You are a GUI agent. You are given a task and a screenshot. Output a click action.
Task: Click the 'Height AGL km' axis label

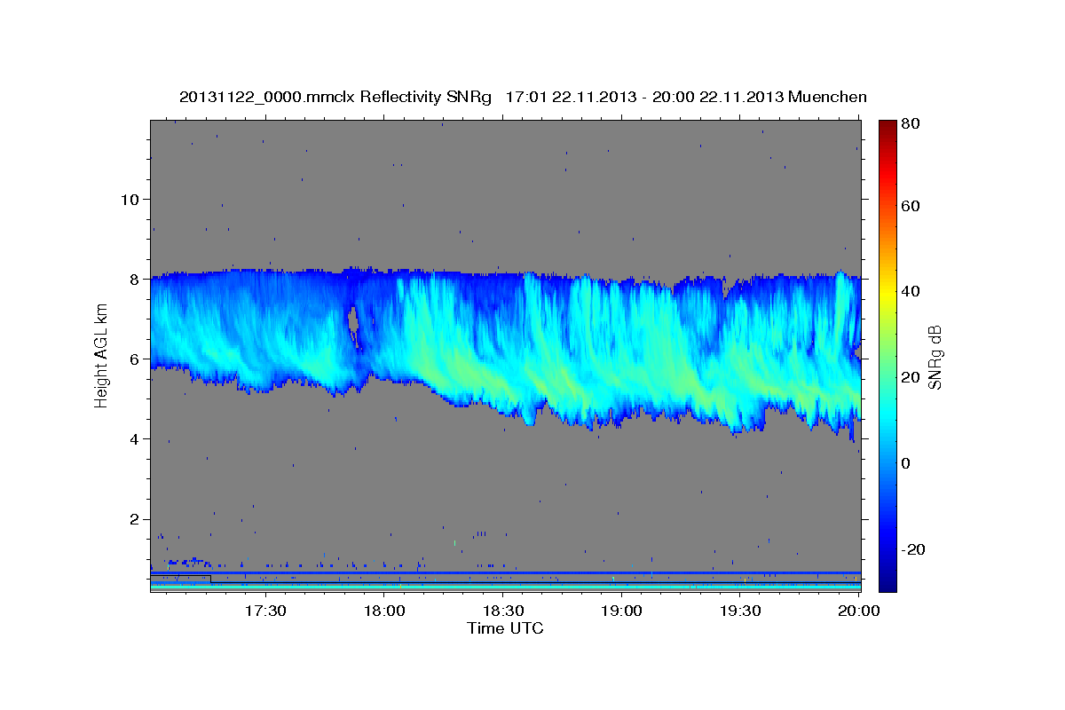coord(101,355)
